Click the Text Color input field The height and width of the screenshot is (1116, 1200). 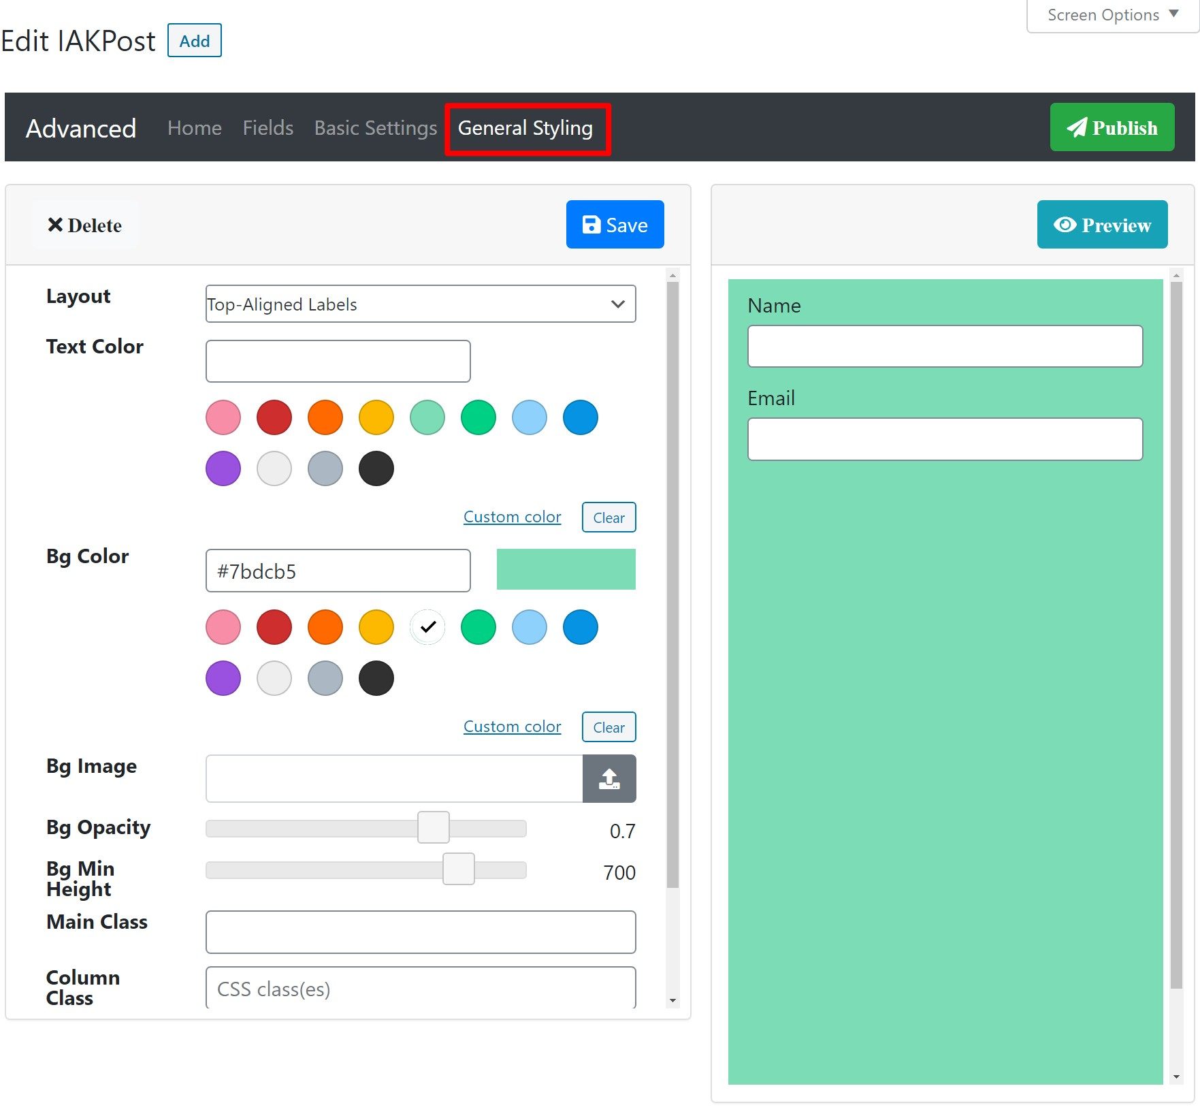[338, 361]
